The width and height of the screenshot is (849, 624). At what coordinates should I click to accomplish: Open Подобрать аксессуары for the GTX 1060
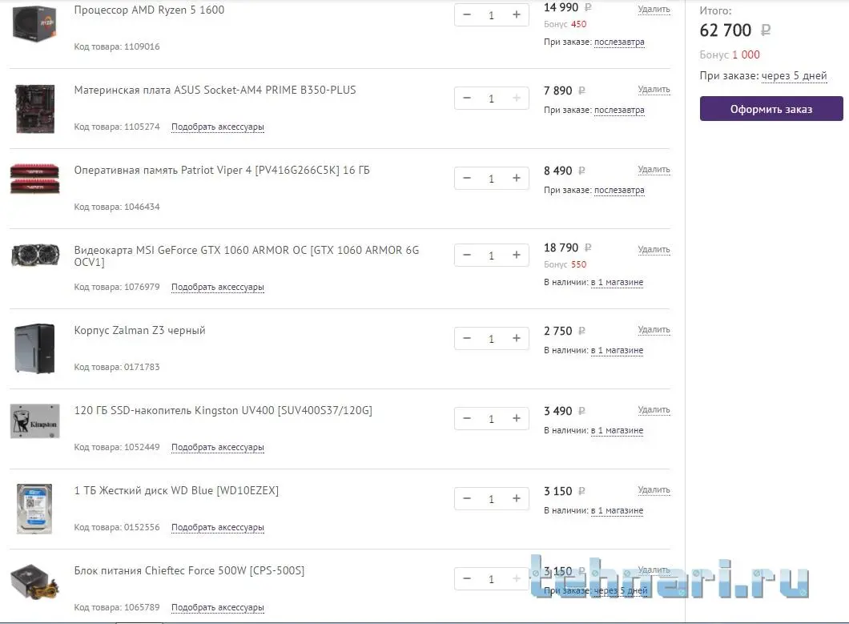[x=218, y=287]
